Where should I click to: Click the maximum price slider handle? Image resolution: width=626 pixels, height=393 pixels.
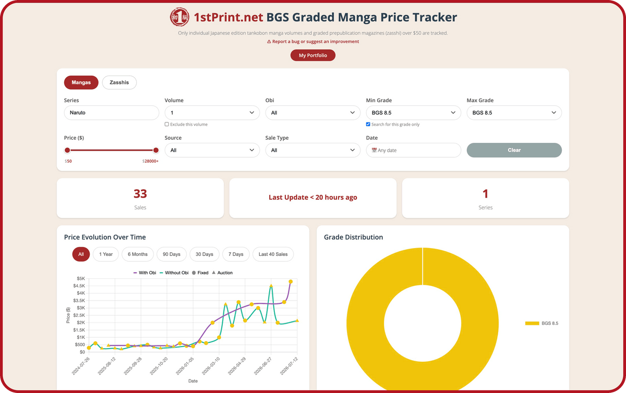coord(156,150)
